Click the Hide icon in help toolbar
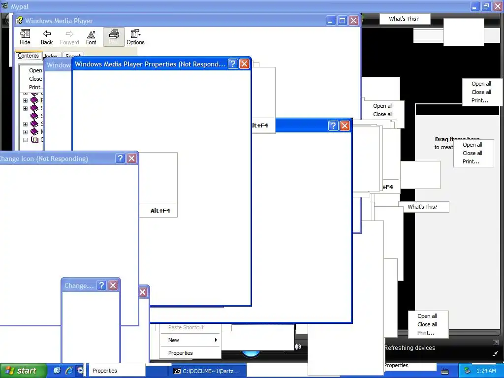 click(25, 37)
